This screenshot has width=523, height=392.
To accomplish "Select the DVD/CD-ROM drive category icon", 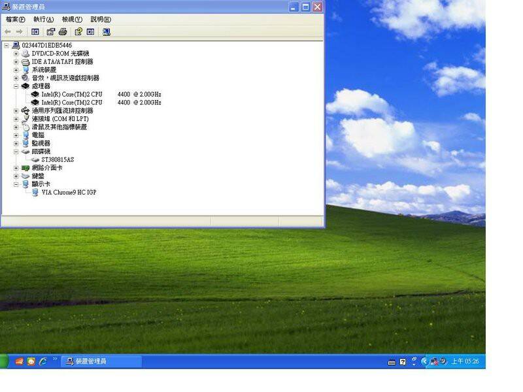I will coord(25,54).
